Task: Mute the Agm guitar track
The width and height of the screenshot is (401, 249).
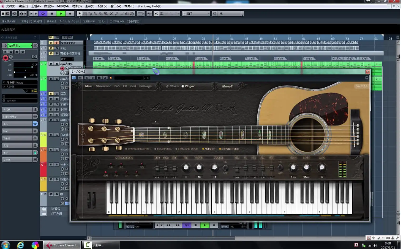Action: (x=51, y=64)
